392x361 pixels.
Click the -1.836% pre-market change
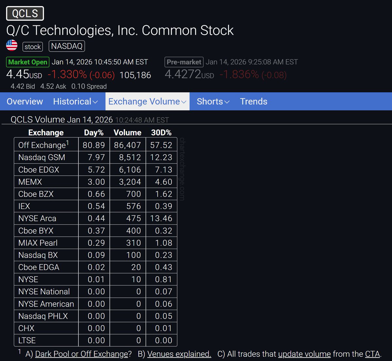[253, 75]
